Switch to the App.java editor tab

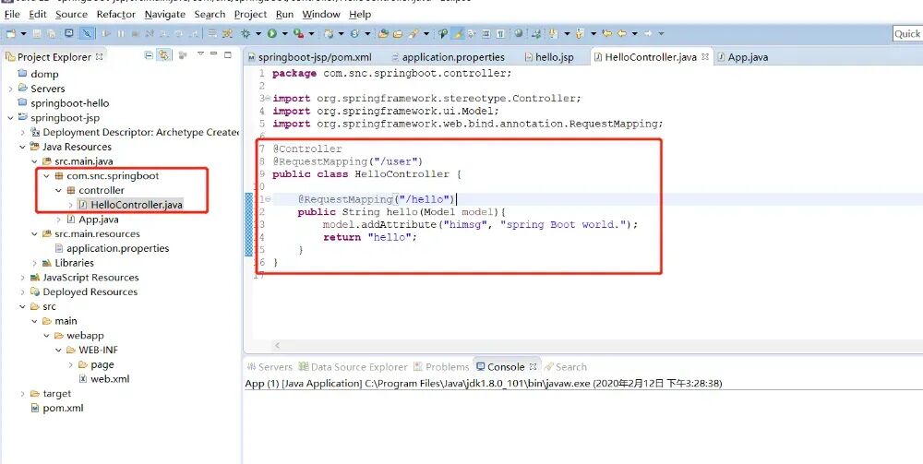click(x=742, y=57)
